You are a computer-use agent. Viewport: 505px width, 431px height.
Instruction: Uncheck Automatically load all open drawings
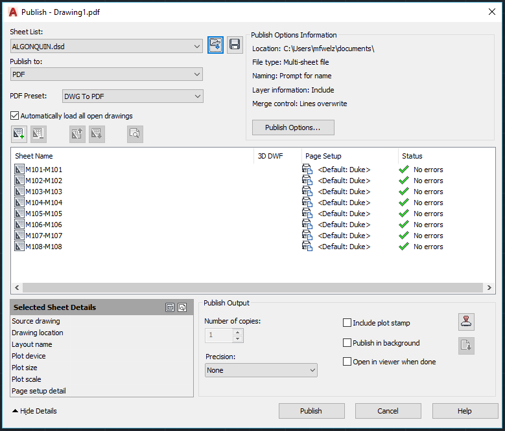click(x=14, y=115)
